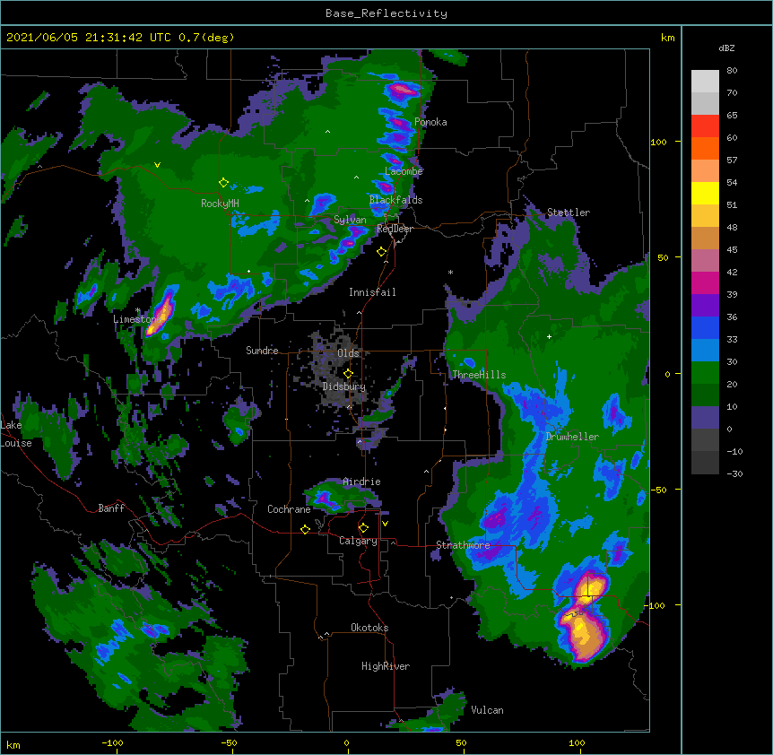Click the dBZ legend heading
The height and width of the screenshot is (755, 773).
click(726, 48)
